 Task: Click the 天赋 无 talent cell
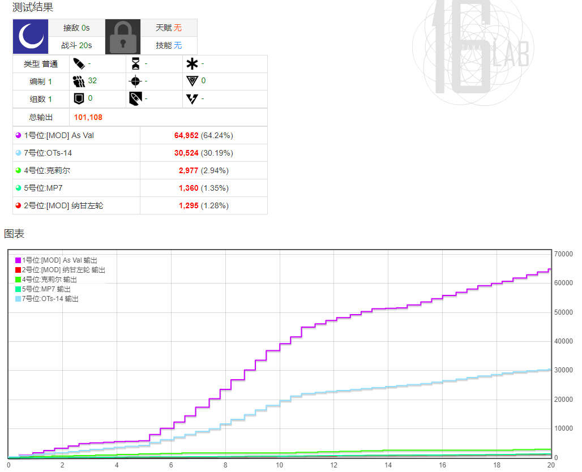click(x=169, y=28)
